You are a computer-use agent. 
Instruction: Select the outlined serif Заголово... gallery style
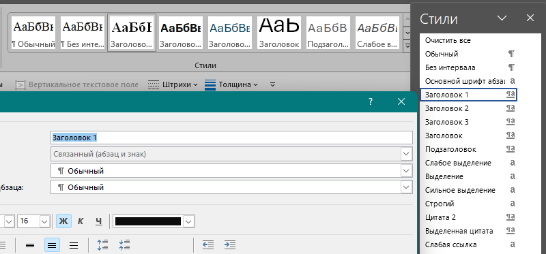pyautogui.click(x=132, y=33)
